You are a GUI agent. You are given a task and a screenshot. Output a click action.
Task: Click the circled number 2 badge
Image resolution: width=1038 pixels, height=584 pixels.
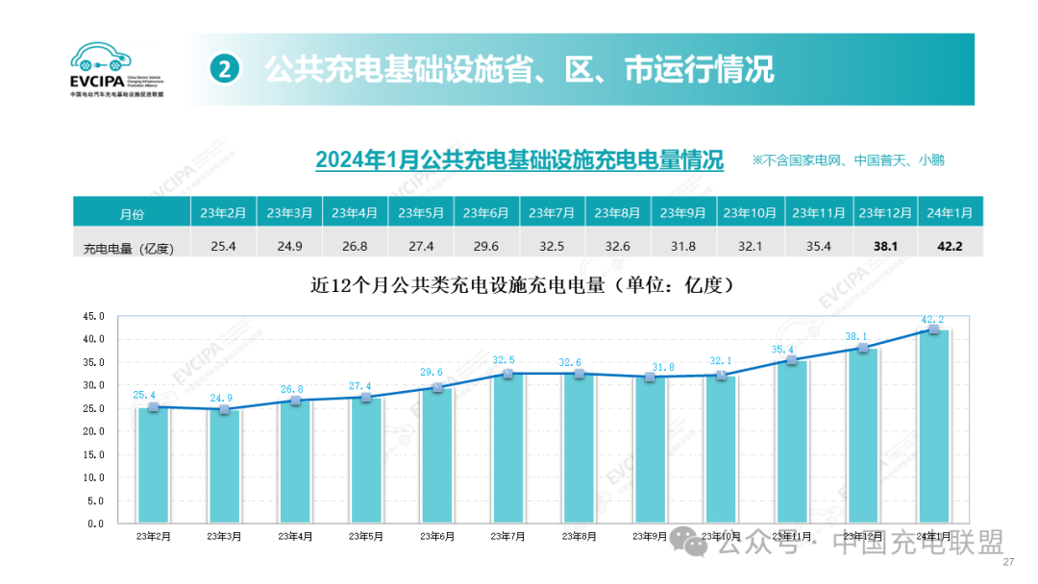(223, 69)
